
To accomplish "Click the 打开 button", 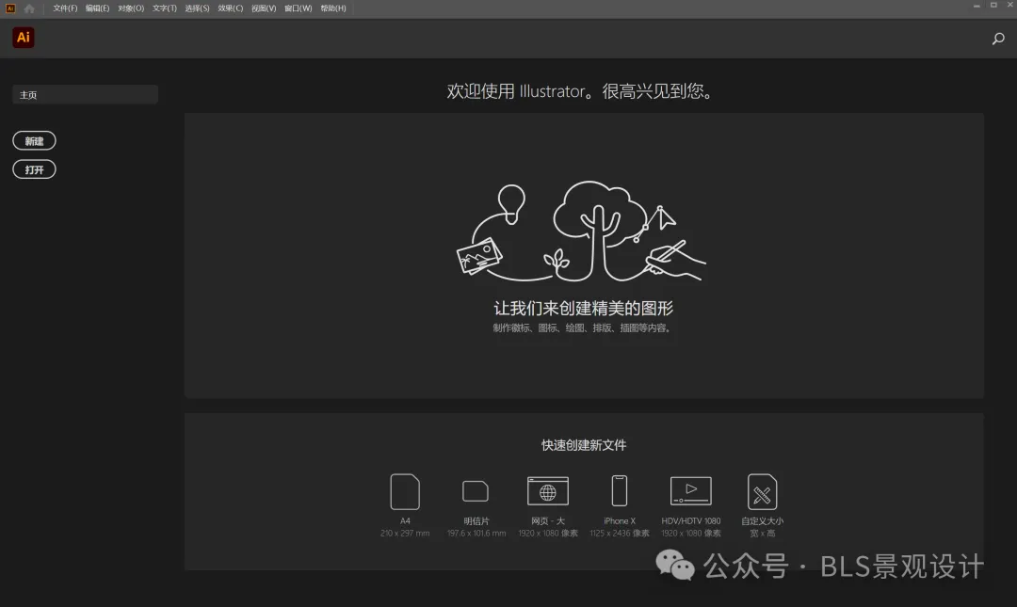I will tap(35, 169).
